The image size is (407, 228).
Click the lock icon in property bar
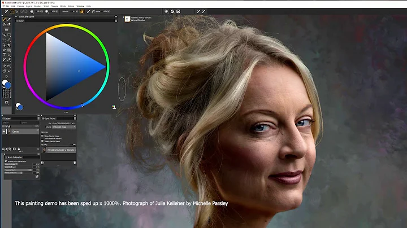[x=82, y=11]
